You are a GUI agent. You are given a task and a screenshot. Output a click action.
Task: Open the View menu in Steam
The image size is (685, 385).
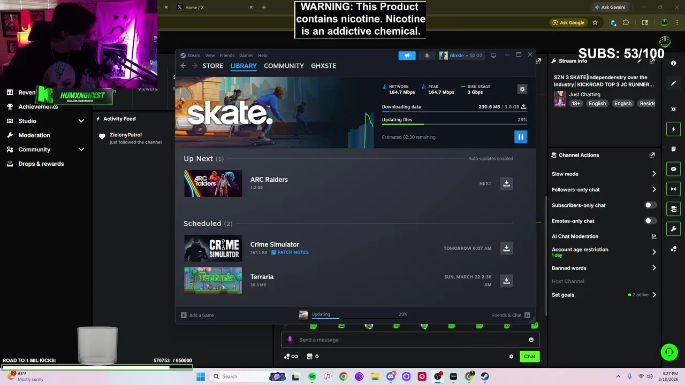pyautogui.click(x=210, y=56)
